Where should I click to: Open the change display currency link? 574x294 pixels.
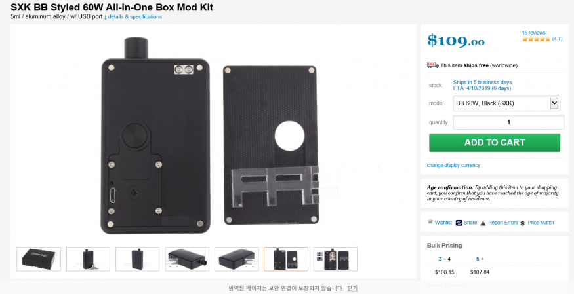coord(453,165)
